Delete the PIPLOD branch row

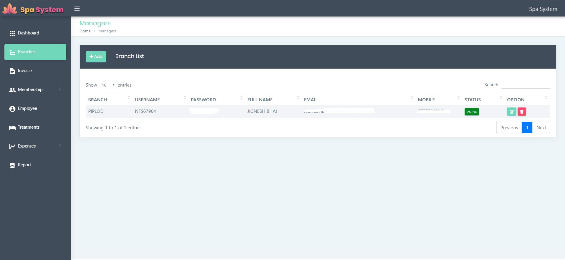click(x=522, y=112)
